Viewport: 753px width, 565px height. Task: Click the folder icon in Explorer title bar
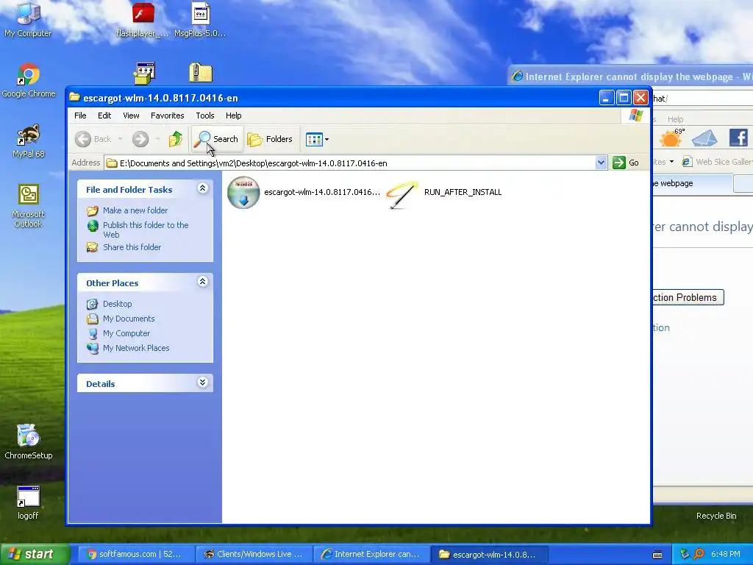(x=74, y=98)
